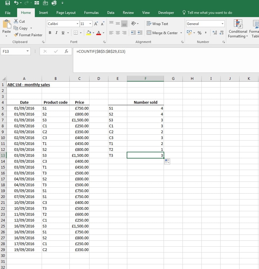Viewport: 259px width, 269px height.
Task: Click into the formula bar COUNTIF formula
Action: 101,51
